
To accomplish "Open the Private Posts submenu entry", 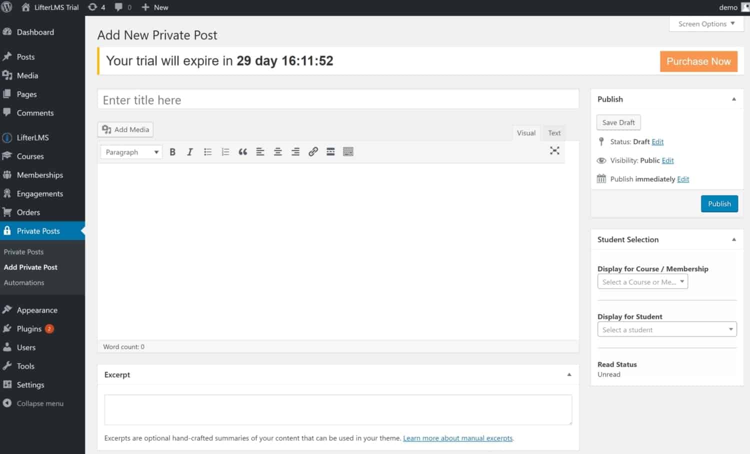I will pos(23,252).
